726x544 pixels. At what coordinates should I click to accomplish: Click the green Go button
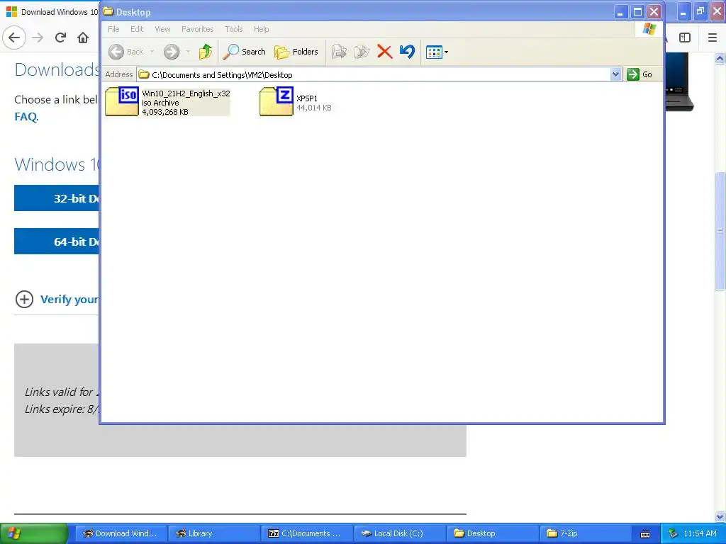(640, 74)
